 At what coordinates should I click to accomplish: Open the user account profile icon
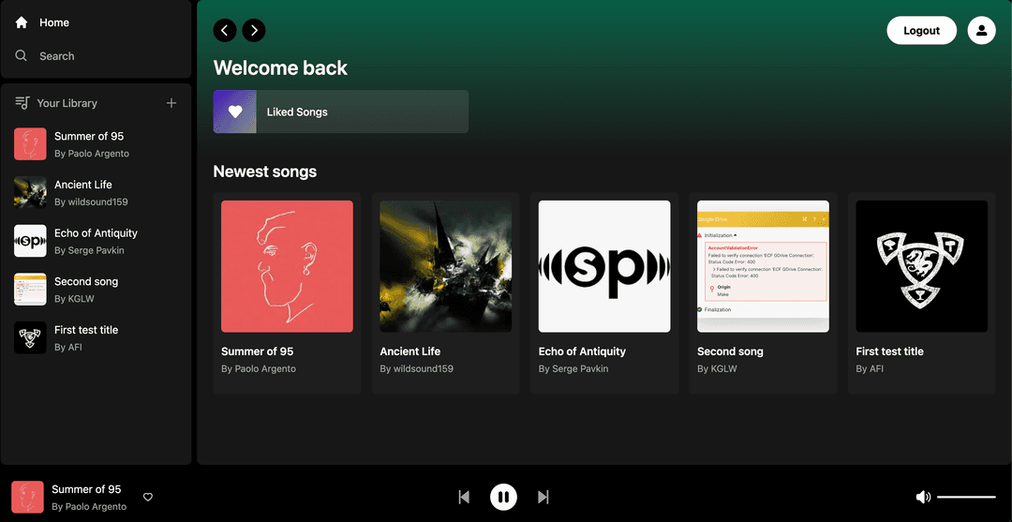(982, 30)
